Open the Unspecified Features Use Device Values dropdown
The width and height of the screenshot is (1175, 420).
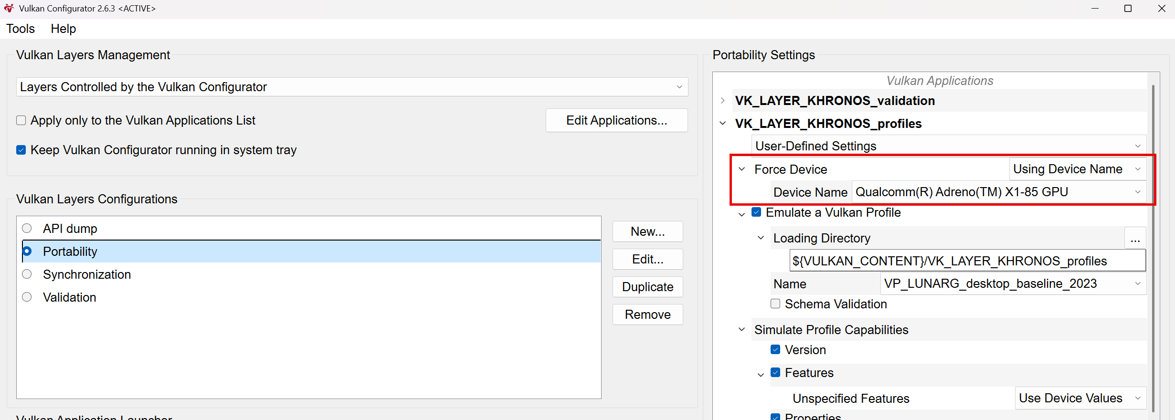(x=1080, y=398)
